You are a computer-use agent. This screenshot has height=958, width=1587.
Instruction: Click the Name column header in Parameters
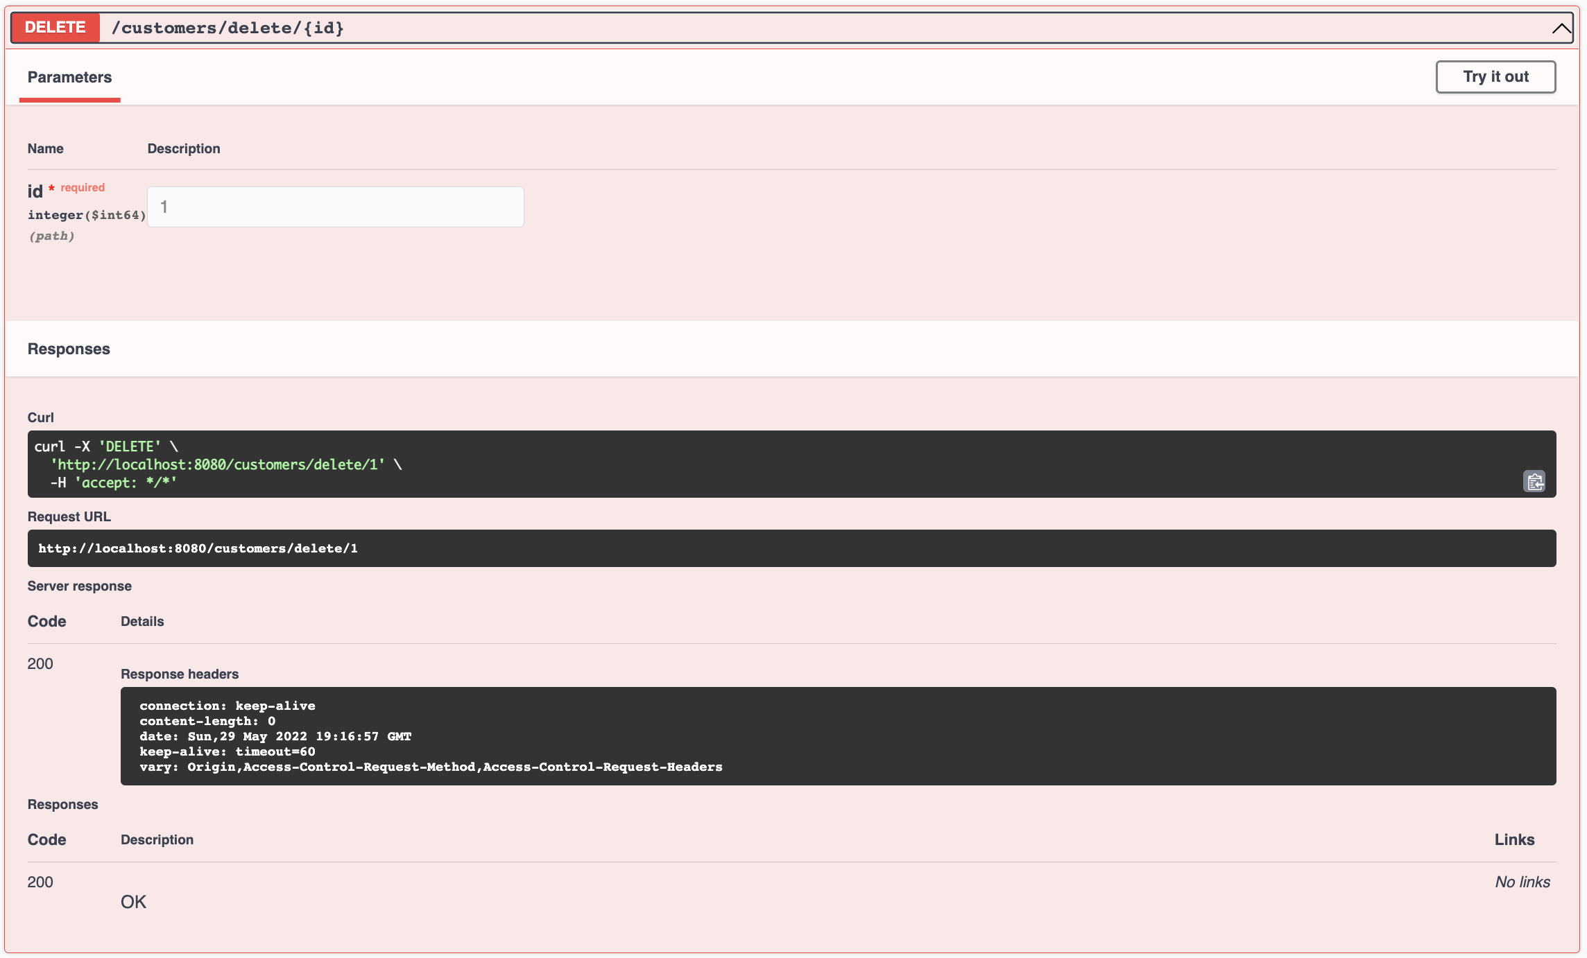[x=45, y=148]
